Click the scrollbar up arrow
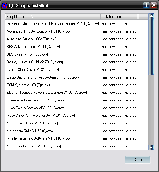The width and height of the screenshot is (159, 172). pyautogui.click(x=151, y=16)
